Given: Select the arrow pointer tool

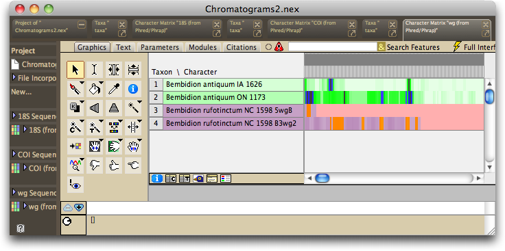Looking at the screenshot, I should (75, 70).
